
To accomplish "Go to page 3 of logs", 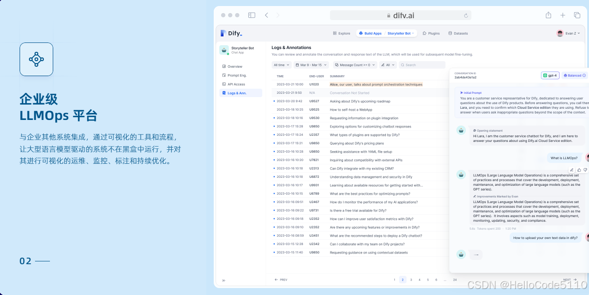I will (x=411, y=280).
